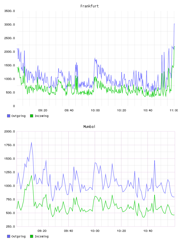Click the green Incoming swatch in Frankfurt legend

32,116
